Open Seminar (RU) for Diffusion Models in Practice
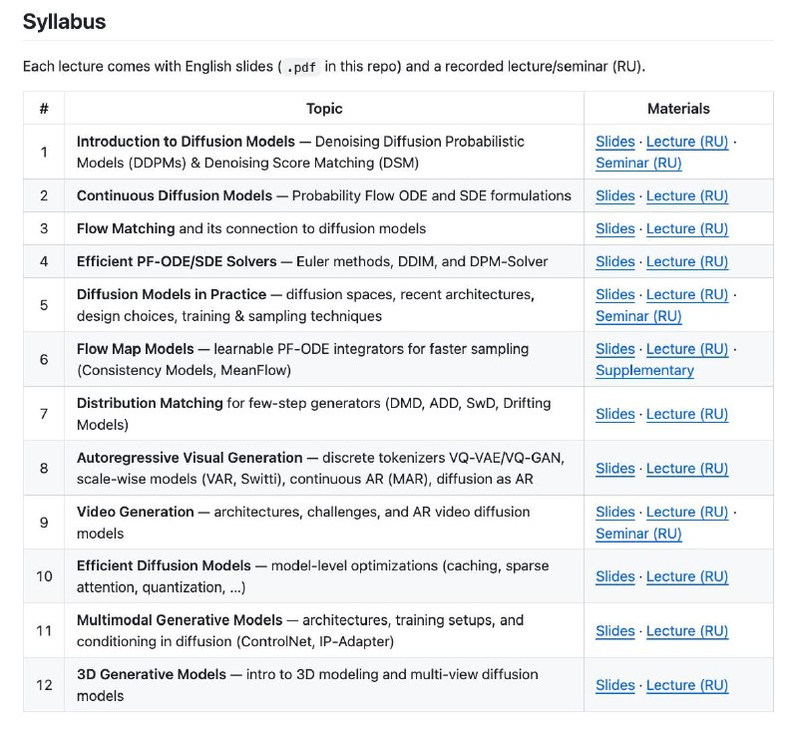This screenshot has height=729, width=798. [x=638, y=316]
